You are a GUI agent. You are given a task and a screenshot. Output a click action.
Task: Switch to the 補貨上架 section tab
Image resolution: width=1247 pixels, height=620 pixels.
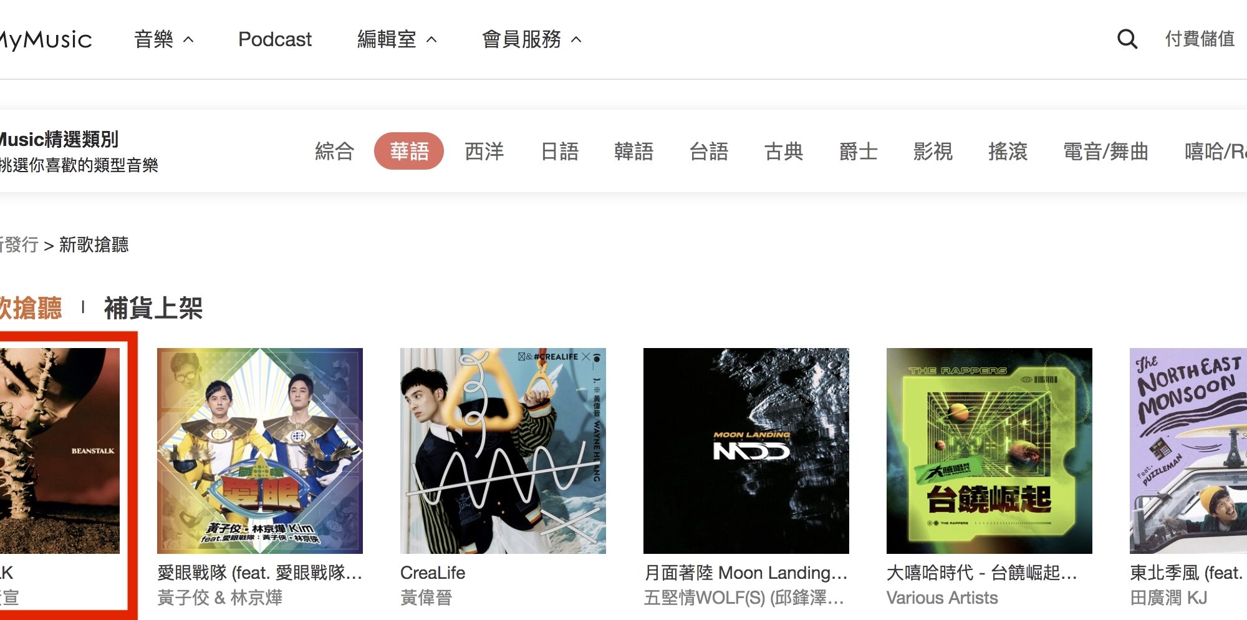[153, 308]
